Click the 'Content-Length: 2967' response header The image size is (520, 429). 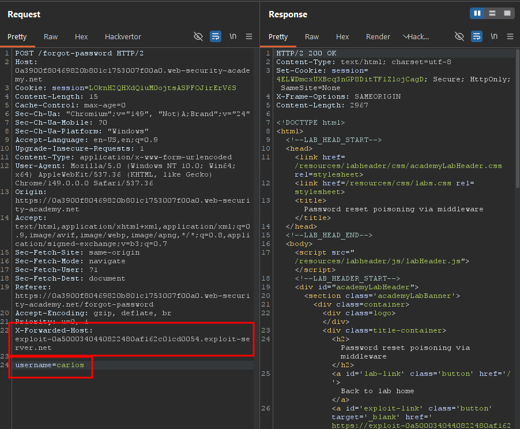coord(322,105)
